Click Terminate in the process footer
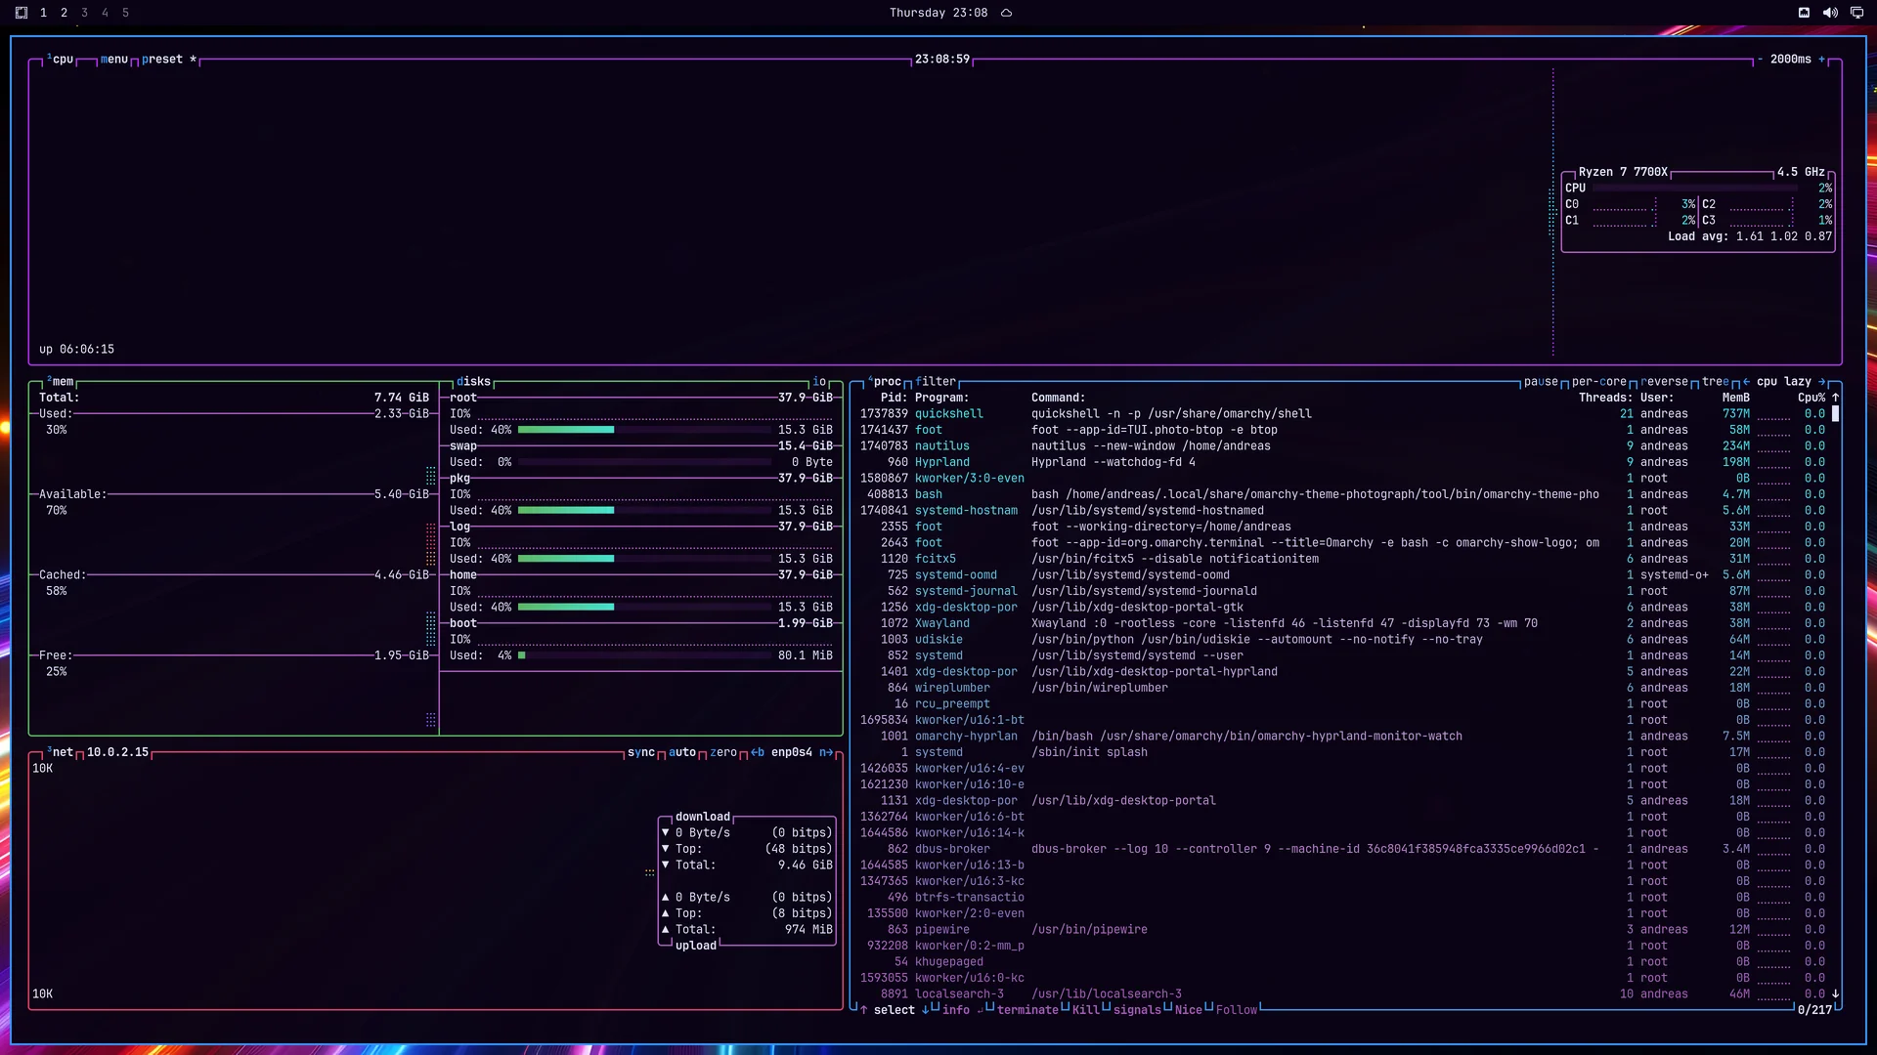Image resolution: width=1877 pixels, height=1055 pixels. [1027, 1010]
